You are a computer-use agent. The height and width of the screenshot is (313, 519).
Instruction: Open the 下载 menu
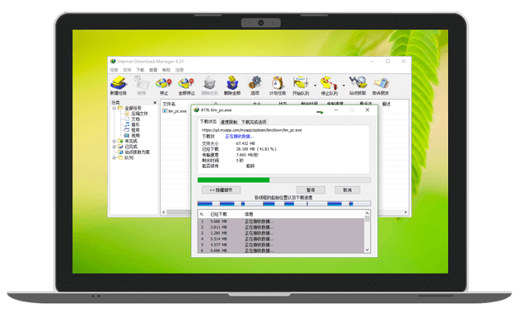(x=140, y=70)
